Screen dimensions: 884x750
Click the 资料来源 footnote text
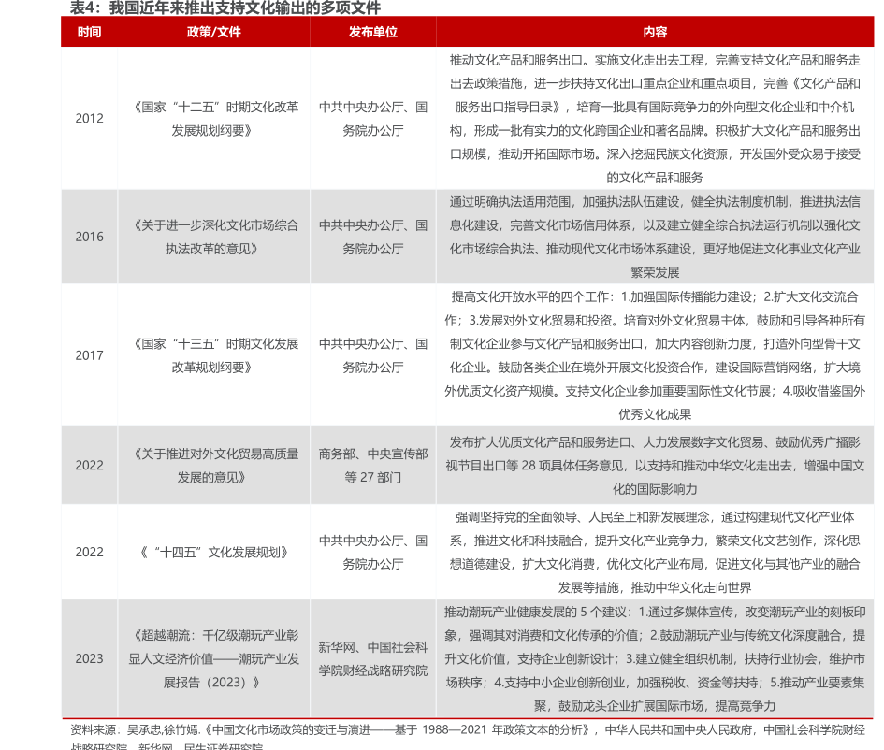tap(467, 730)
